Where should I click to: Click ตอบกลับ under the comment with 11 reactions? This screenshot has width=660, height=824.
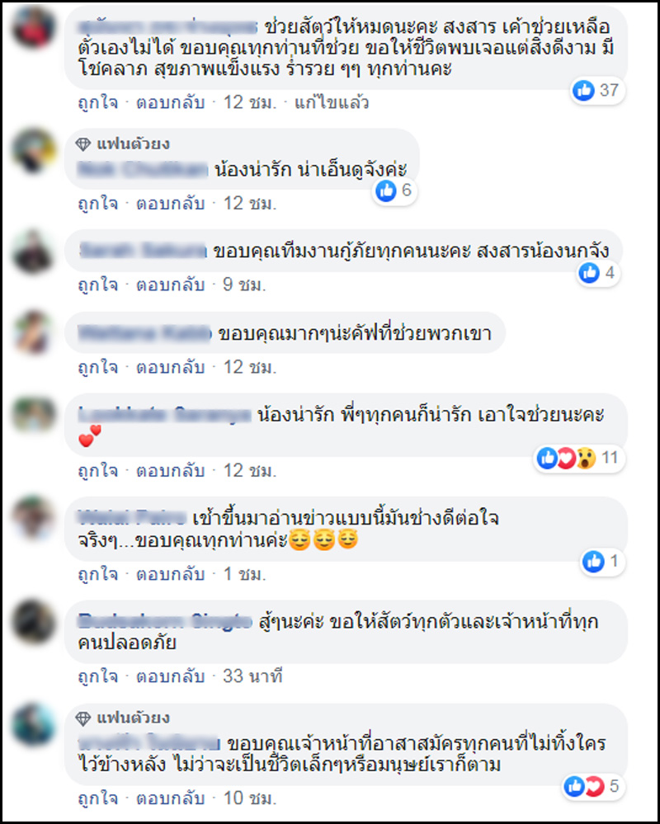point(170,470)
